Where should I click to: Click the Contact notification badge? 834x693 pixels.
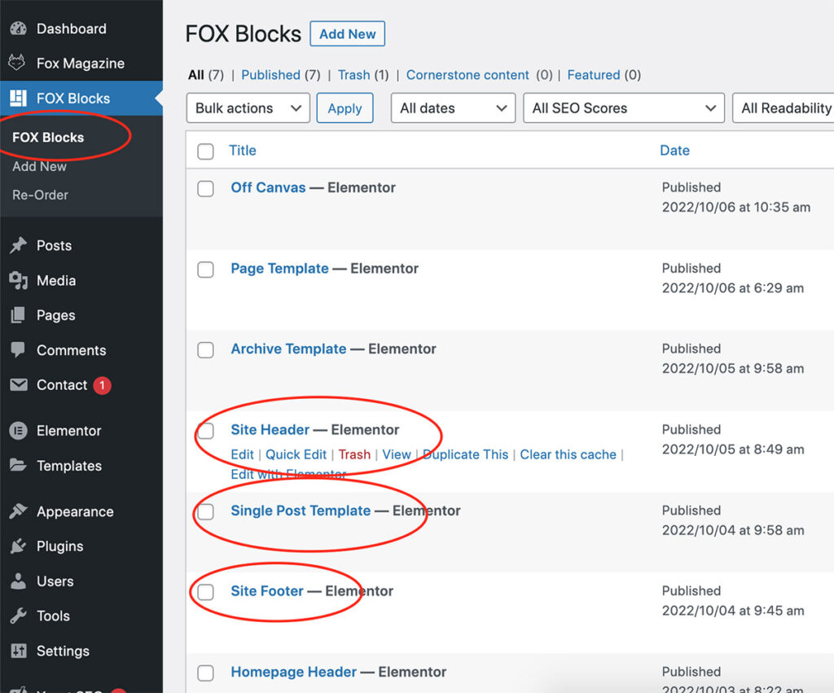[x=102, y=385]
